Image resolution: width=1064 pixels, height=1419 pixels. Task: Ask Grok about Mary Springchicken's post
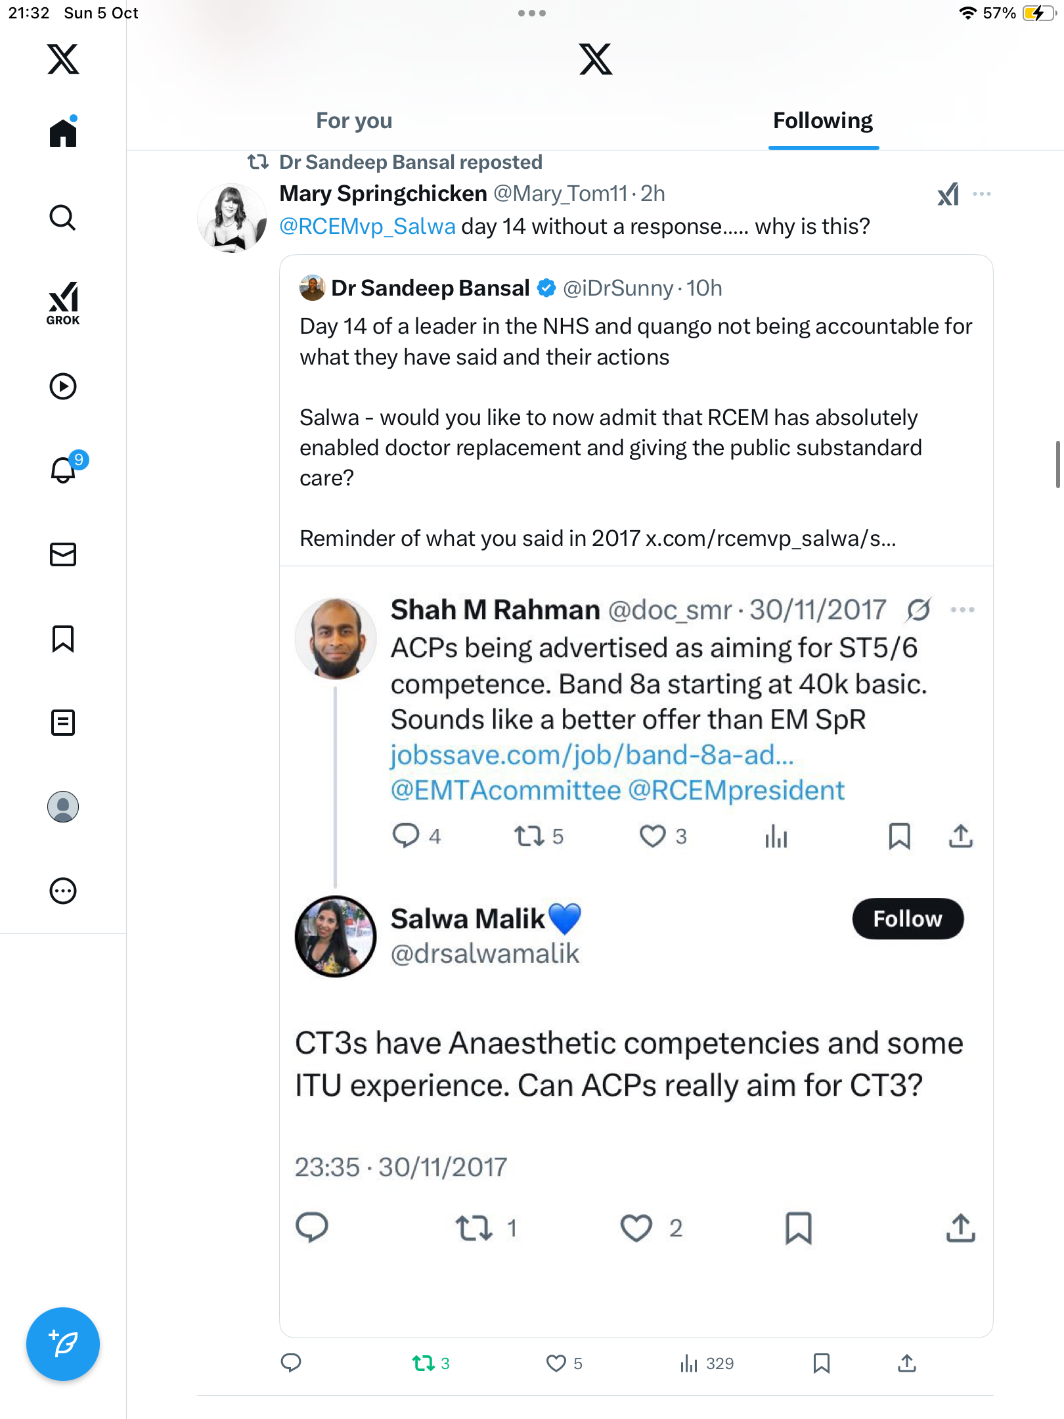(948, 194)
